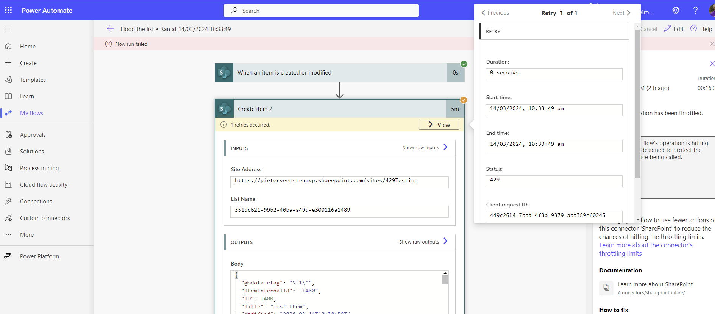Select Home in the navigation
The width and height of the screenshot is (715, 314).
click(x=28, y=46)
